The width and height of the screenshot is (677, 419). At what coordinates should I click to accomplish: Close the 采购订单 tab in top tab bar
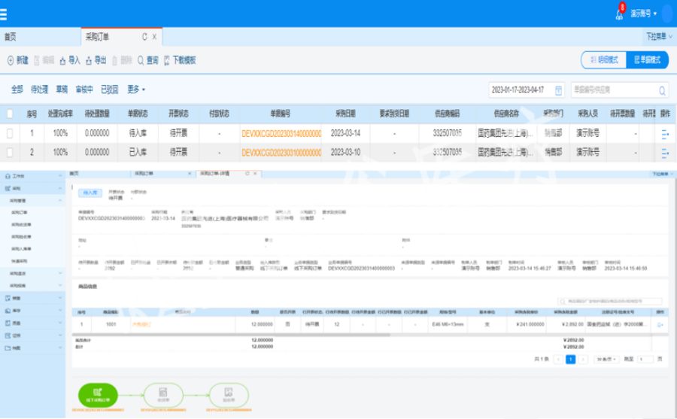pyautogui.click(x=154, y=37)
